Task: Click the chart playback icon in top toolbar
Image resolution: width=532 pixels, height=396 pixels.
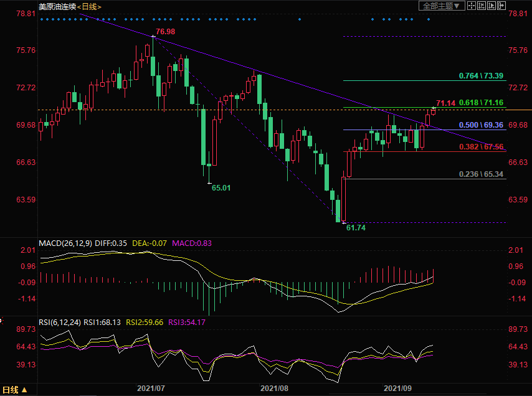Action: (x=490, y=6)
